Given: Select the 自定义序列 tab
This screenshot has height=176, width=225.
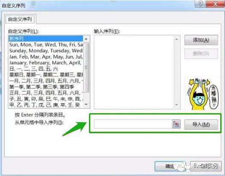Looking at the screenshot, I should (x=20, y=19).
